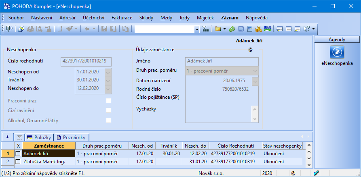
Task: Click the green banknote toolbar icon
Action: click(x=232, y=29)
